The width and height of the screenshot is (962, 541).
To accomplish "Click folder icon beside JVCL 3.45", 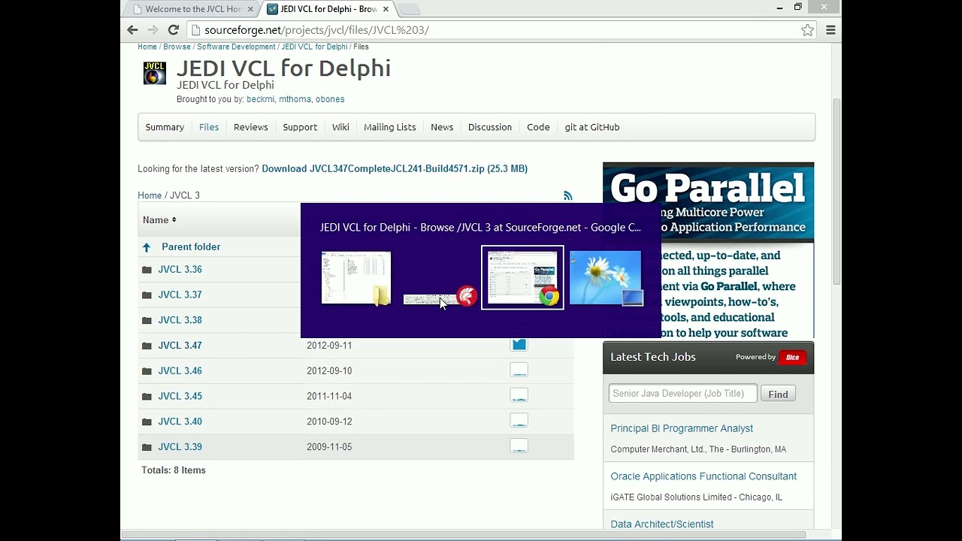I will [x=147, y=397].
